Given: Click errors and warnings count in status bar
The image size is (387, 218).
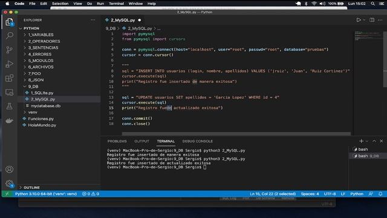Looking at the screenshot, I should [91, 194].
